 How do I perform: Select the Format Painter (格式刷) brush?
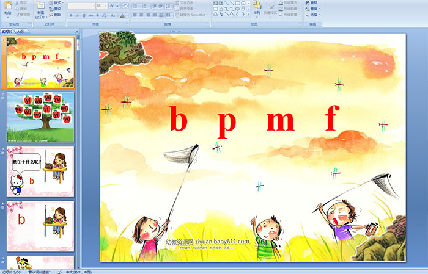coord(17,15)
